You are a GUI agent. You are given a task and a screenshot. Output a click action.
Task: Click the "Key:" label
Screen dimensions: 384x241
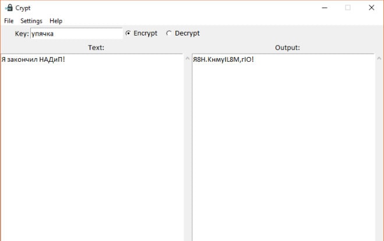coord(22,34)
